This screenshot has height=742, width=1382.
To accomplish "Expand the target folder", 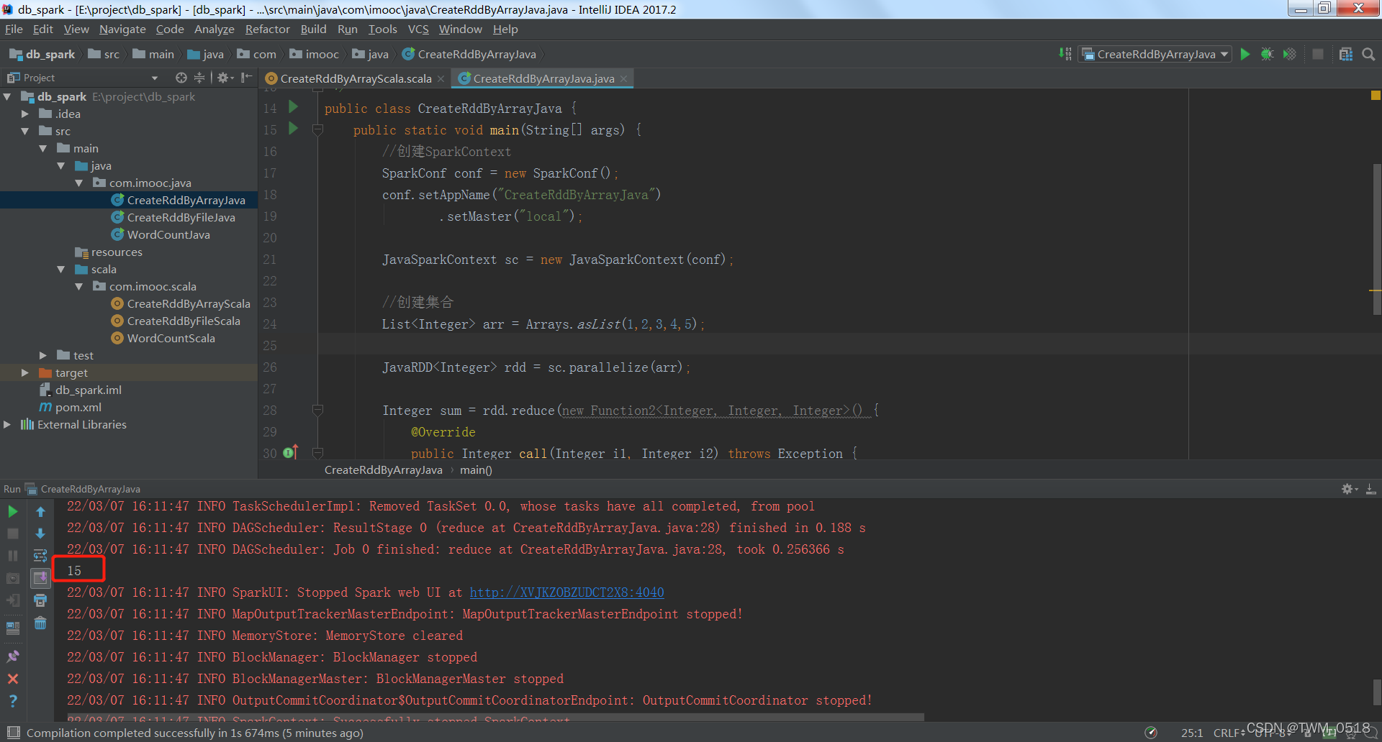I will pyautogui.click(x=25, y=372).
